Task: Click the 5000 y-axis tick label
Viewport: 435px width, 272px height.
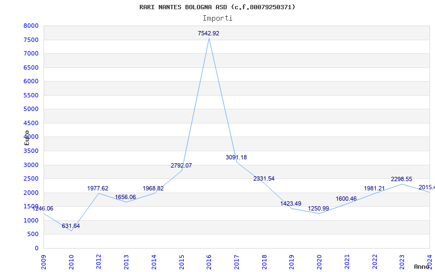Action: [31, 109]
